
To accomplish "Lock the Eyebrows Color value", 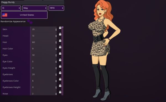I will pos(60,79).
